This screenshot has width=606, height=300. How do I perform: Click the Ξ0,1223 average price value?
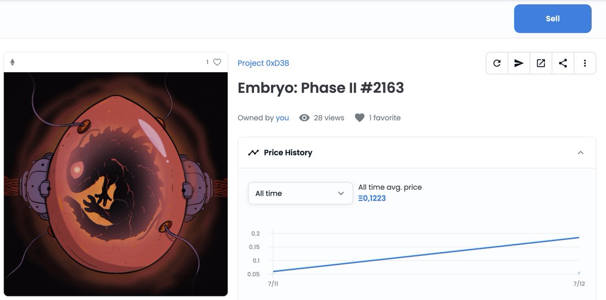372,198
